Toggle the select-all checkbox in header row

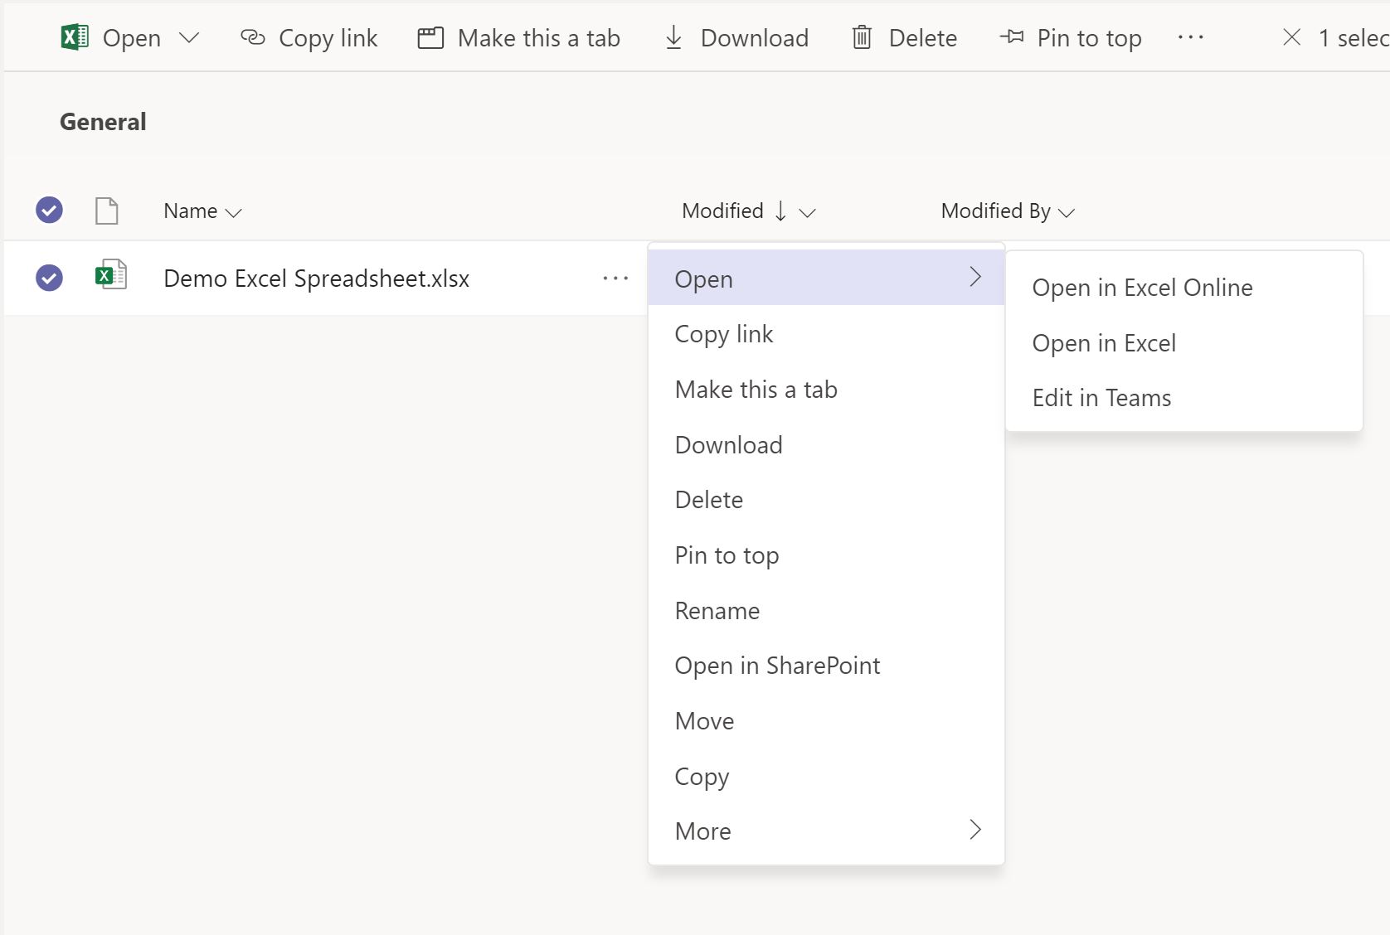click(49, 211)
